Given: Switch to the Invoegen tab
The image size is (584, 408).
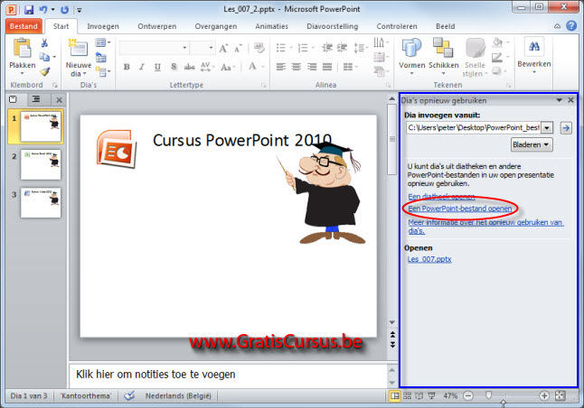Looking at the screenshot, I should pyautogui.click(x=103, y=26).
